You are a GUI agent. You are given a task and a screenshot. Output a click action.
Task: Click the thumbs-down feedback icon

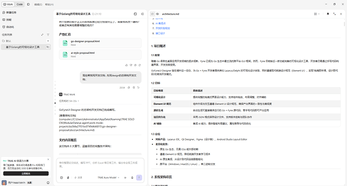coord(131,65)
